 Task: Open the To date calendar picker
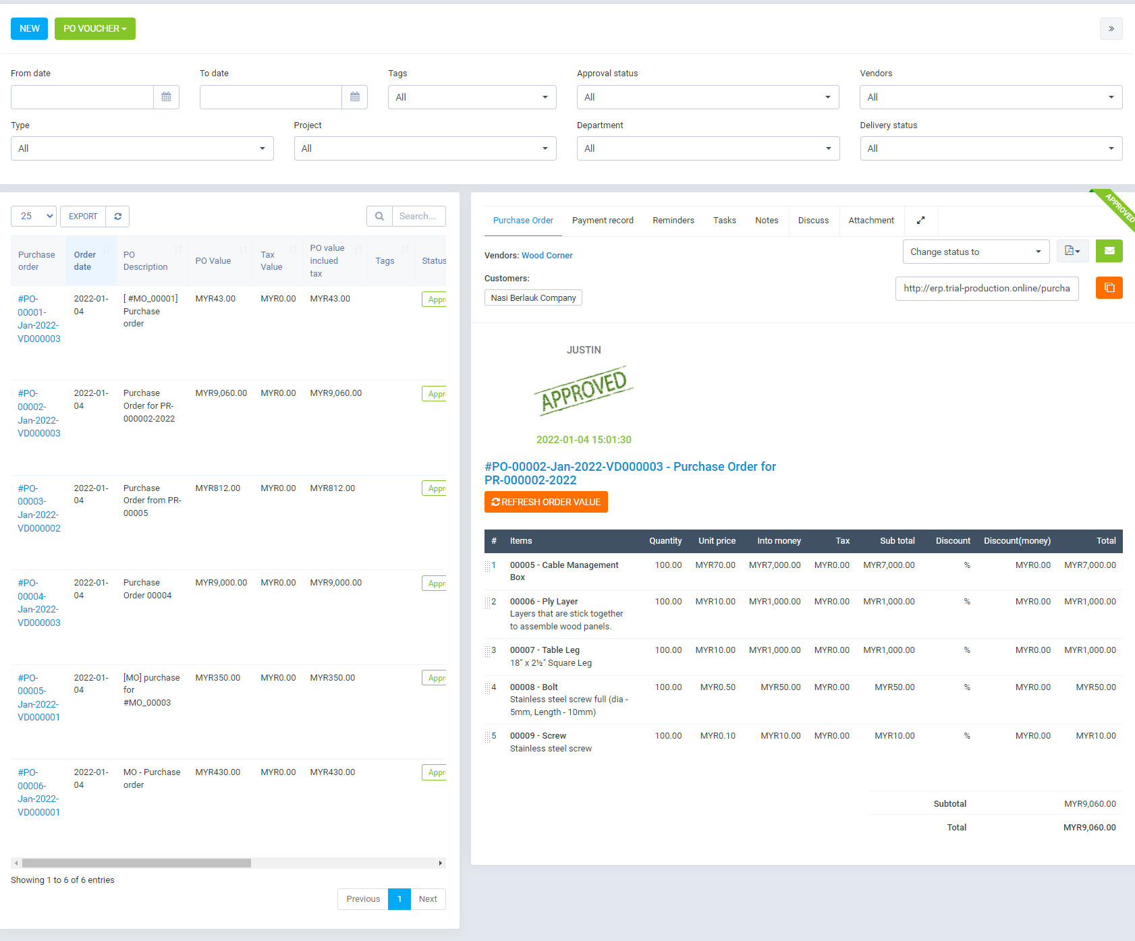354,96
